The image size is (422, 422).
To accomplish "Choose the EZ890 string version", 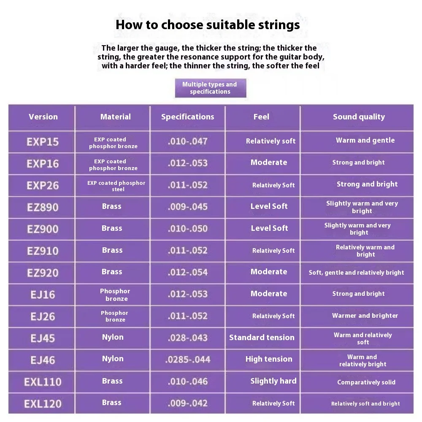I will pos(43,208).
